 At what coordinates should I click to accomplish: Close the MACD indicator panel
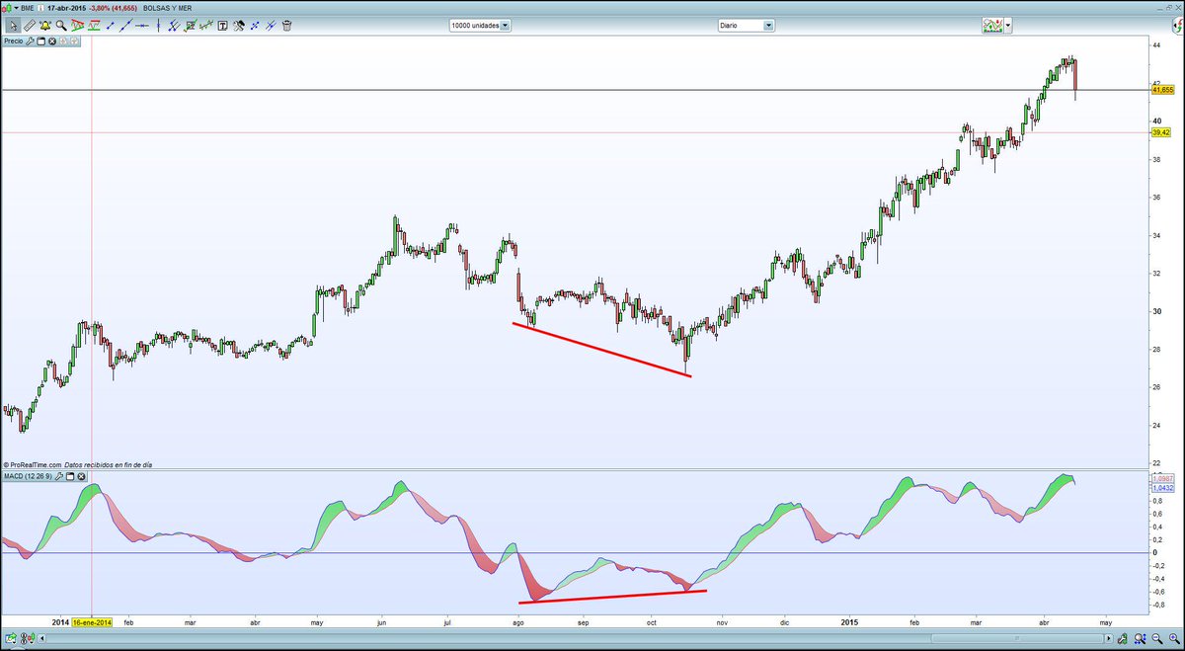[81, 478]
